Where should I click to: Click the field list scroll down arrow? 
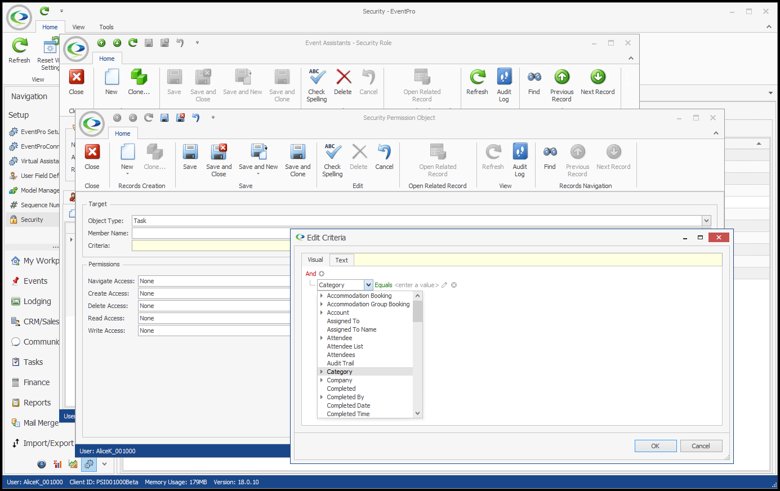coord(417,413)
